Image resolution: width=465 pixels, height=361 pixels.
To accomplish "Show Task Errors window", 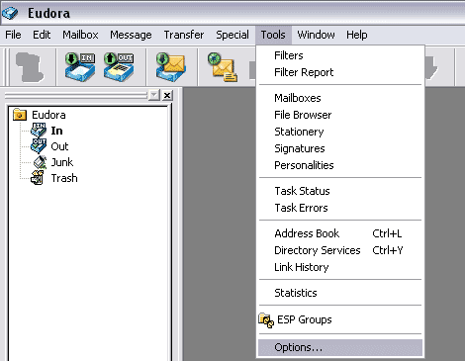I will [340, 208].
